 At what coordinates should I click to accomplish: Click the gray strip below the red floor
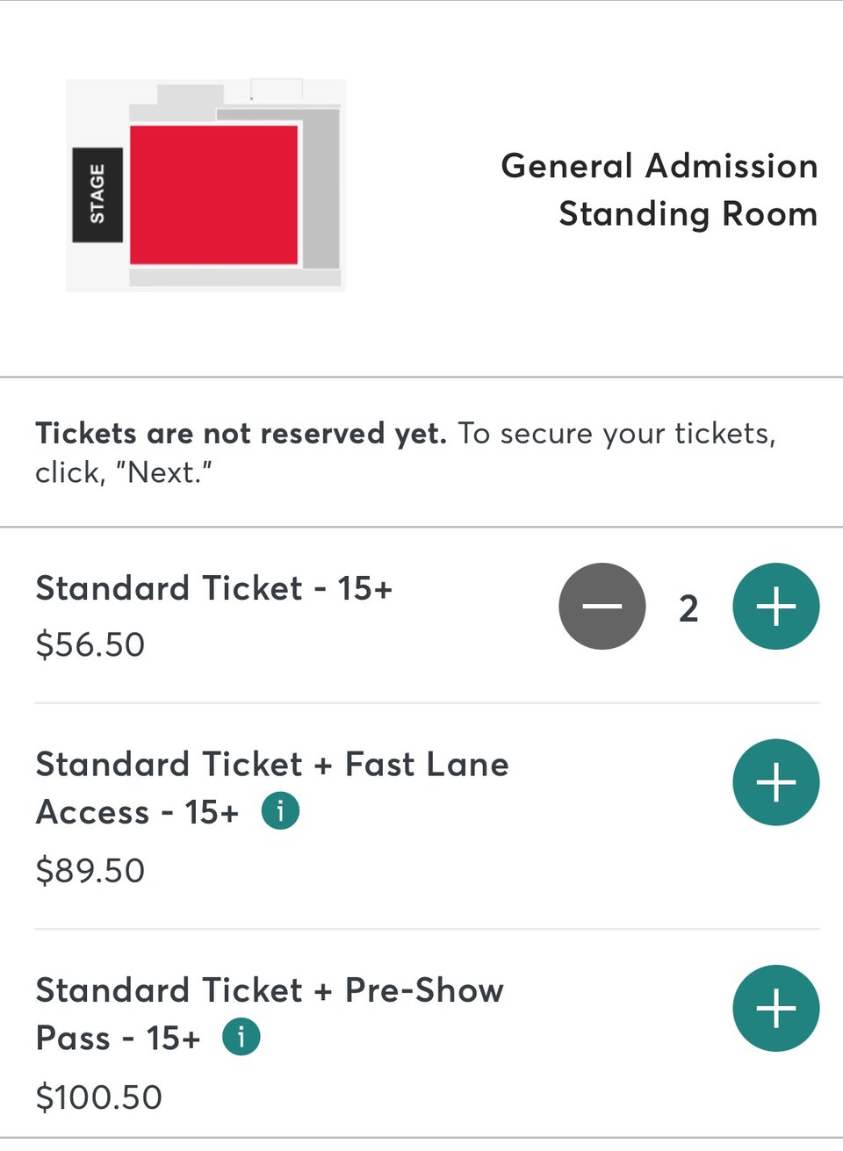pos(234,278)
